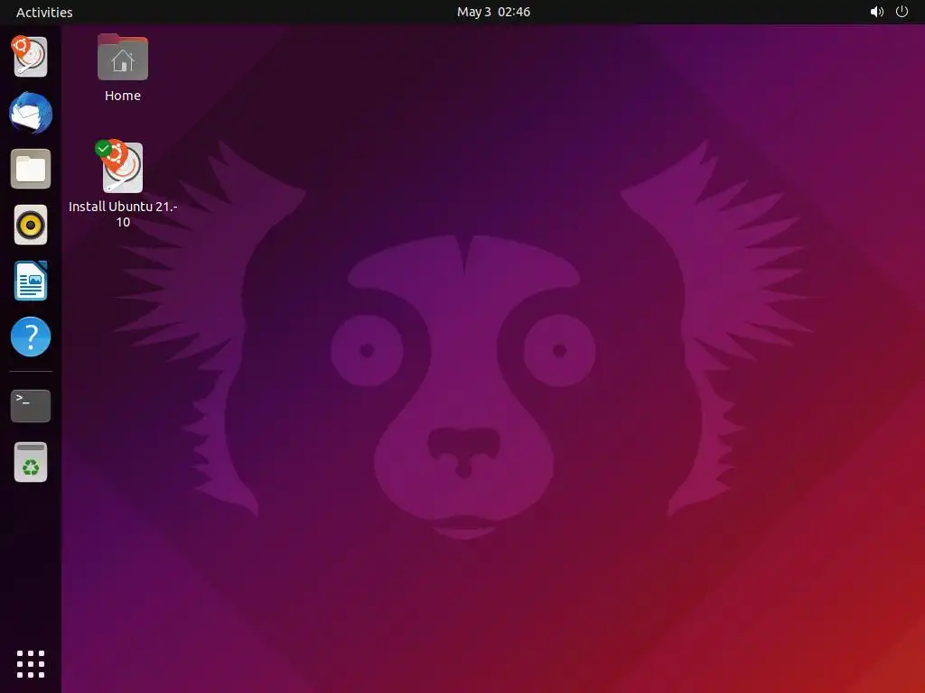
Task: Launch Thunderbird Mail from the dock
Action: coord(31,113)
